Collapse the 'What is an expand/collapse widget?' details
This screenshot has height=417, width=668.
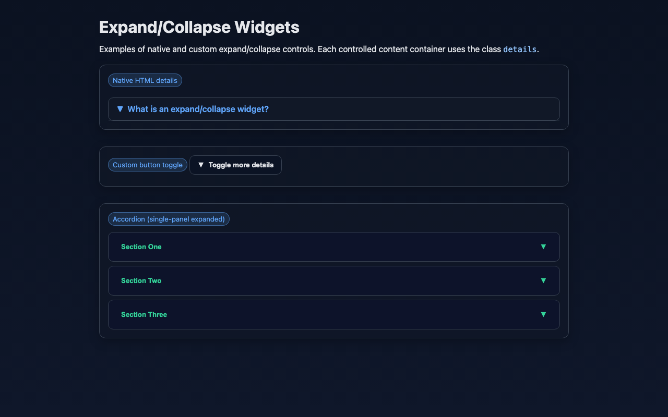tap(198, 109)
